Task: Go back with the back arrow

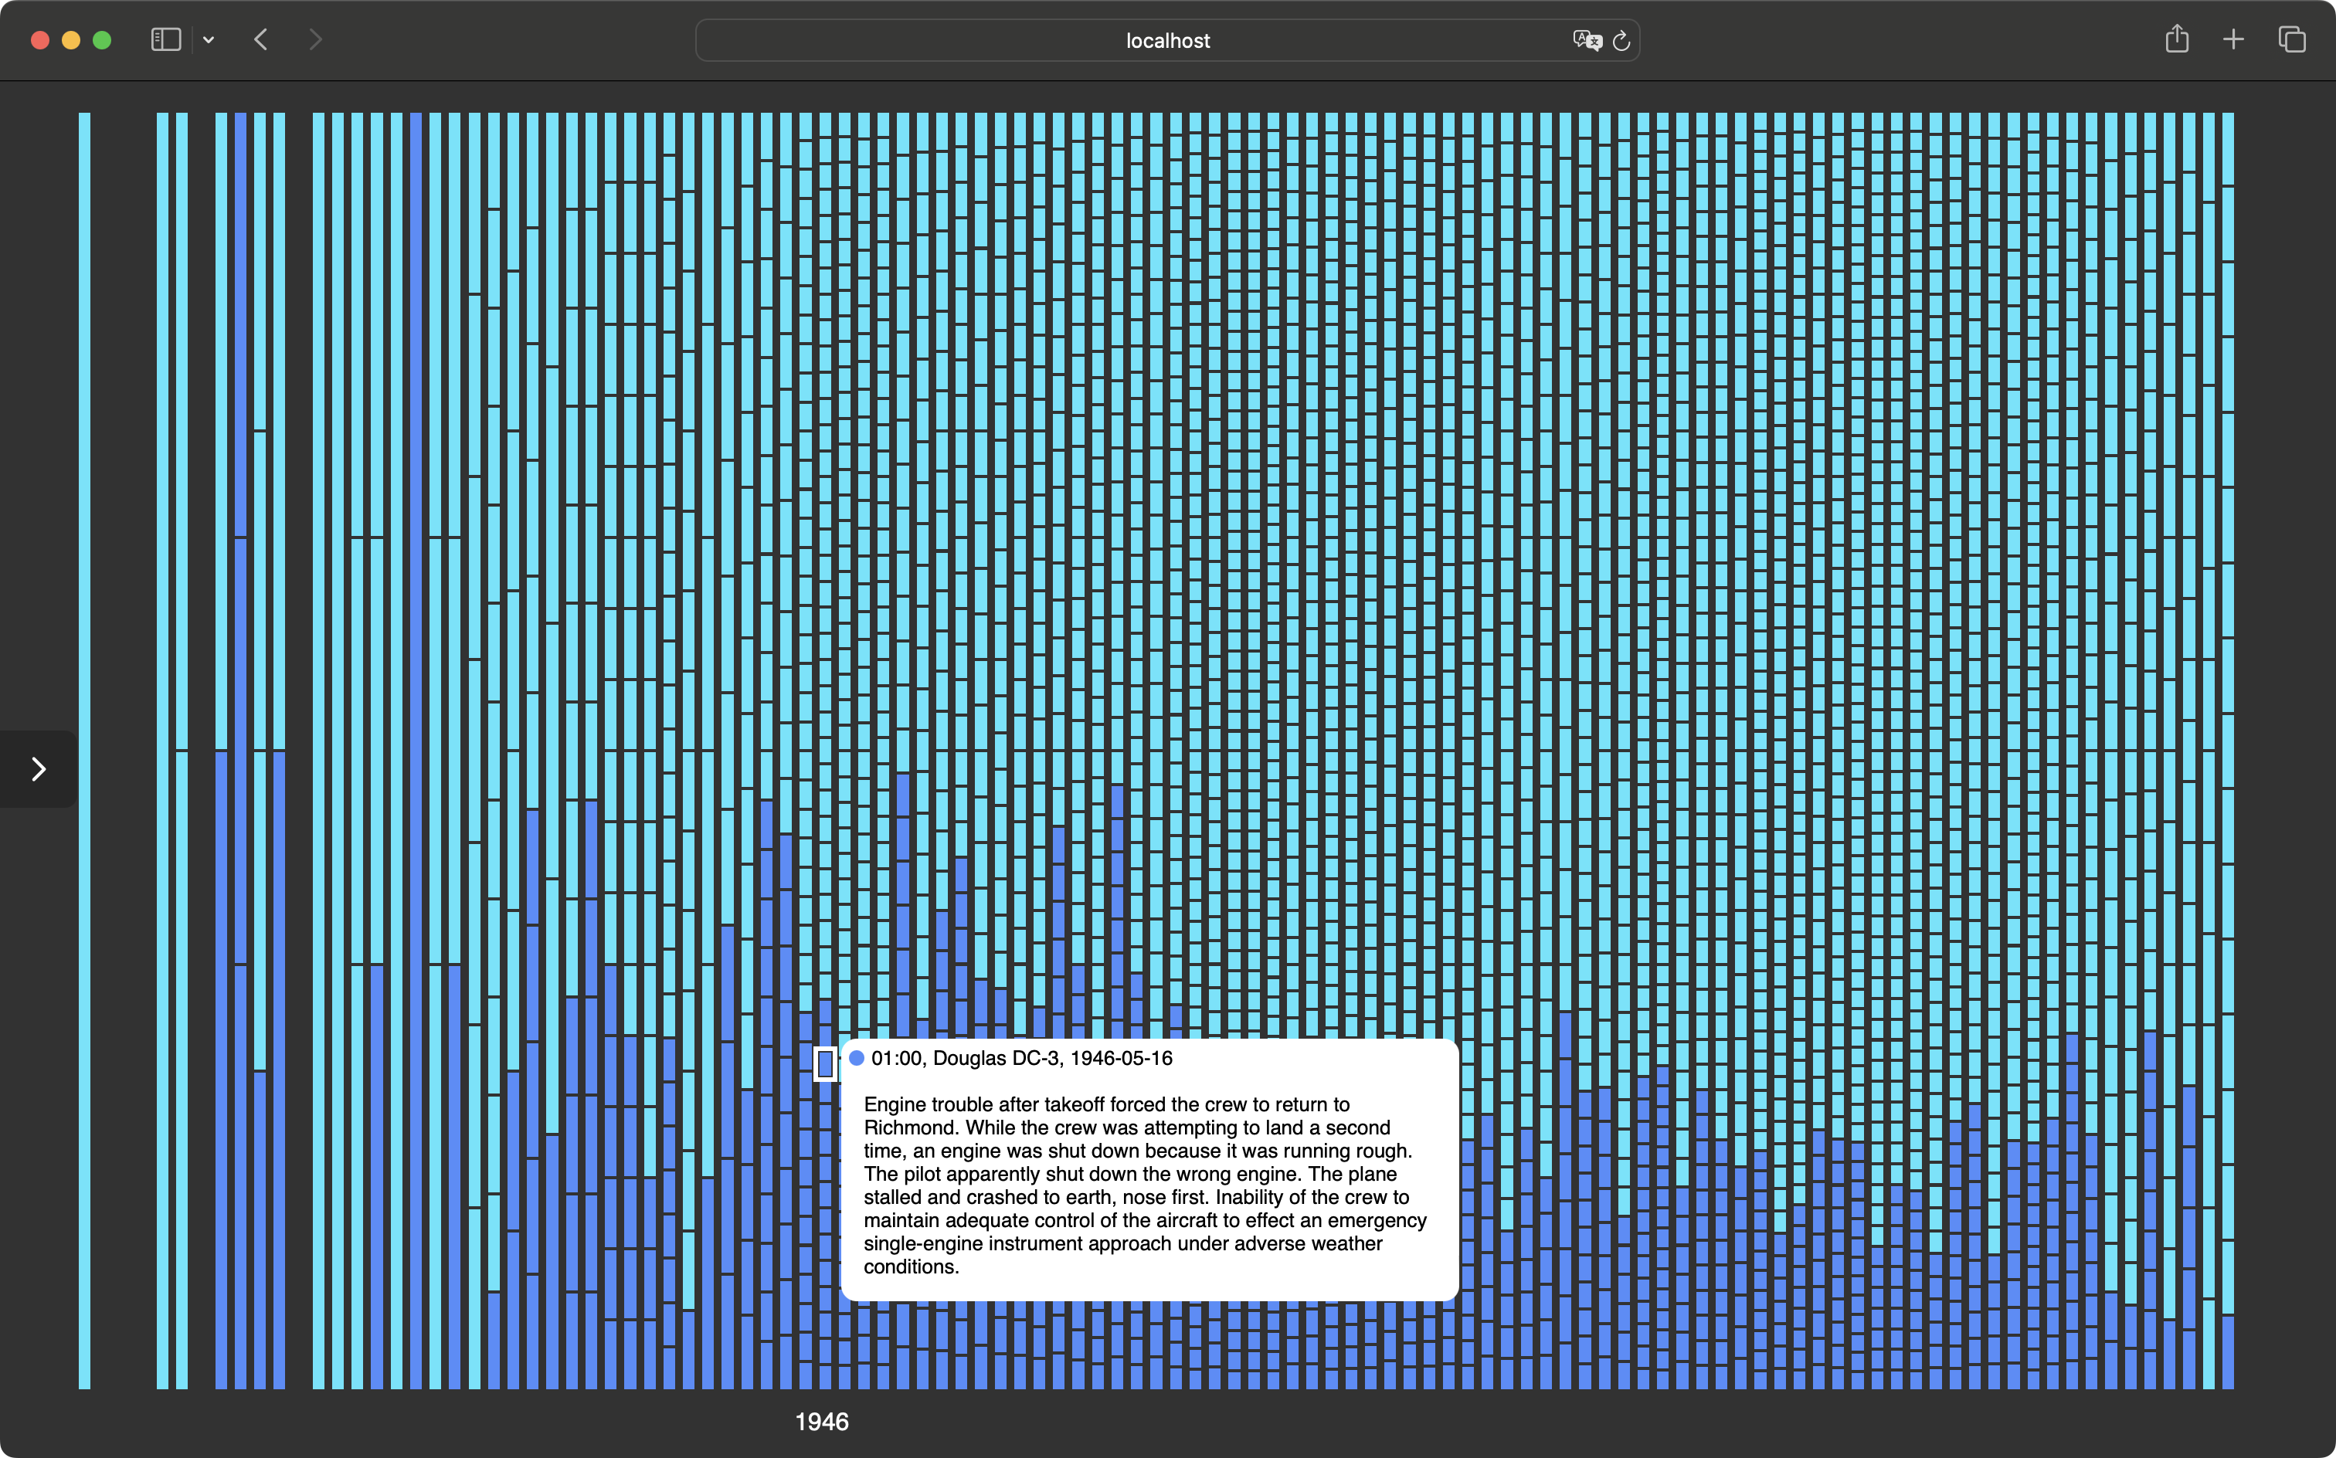Action: click(x=260, y=39)
